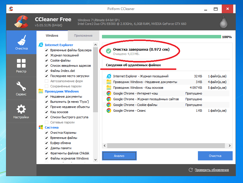Select Система category heading
Viewport: 243px width, 183px height.
[x=52, y=127]
